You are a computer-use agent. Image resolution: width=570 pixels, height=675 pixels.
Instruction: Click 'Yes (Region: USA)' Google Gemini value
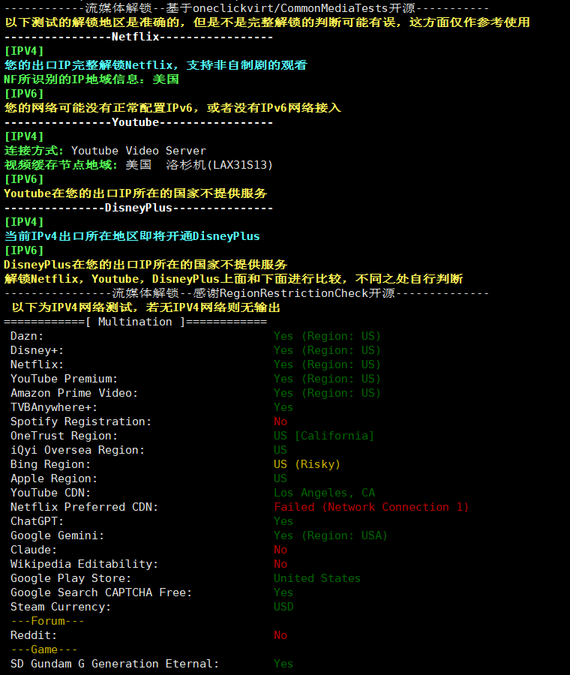point(331,535)
